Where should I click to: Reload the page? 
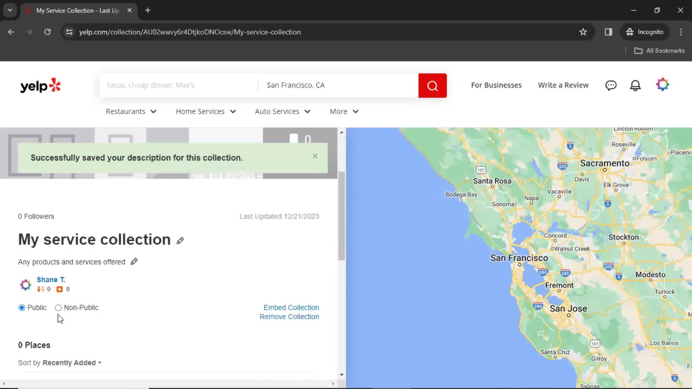tap(47, 32)
